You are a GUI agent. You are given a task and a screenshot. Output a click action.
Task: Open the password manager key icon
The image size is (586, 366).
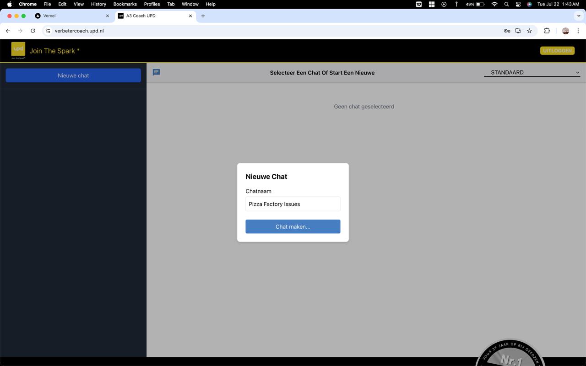coord(507,31)
